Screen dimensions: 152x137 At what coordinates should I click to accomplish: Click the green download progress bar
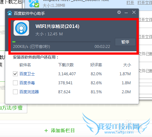point(61,42)
